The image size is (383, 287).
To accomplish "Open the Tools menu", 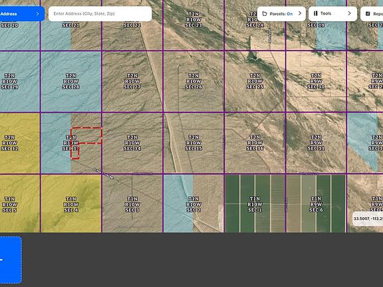I will (332, 14).
